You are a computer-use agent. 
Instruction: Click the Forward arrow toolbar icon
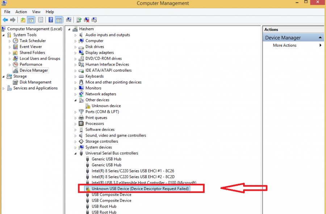click(x=13, y=20)
